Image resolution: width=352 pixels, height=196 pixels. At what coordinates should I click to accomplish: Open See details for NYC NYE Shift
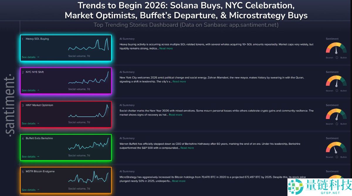pos(30,90)
